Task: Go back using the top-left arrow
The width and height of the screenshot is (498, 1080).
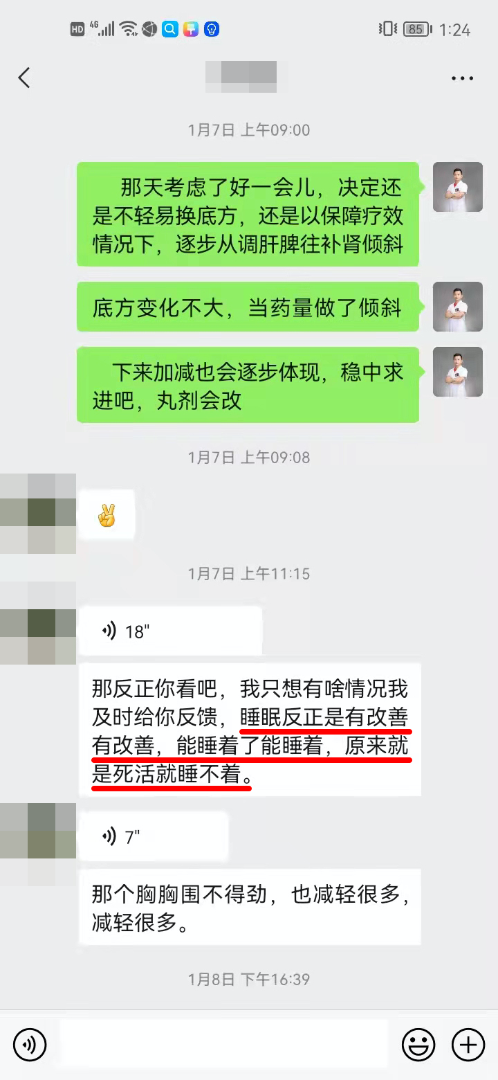Action: [24, 78]
